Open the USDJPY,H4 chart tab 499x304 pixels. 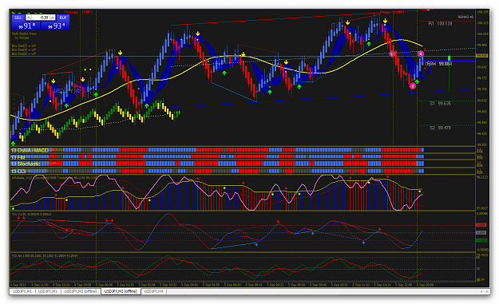coord(154,291)
